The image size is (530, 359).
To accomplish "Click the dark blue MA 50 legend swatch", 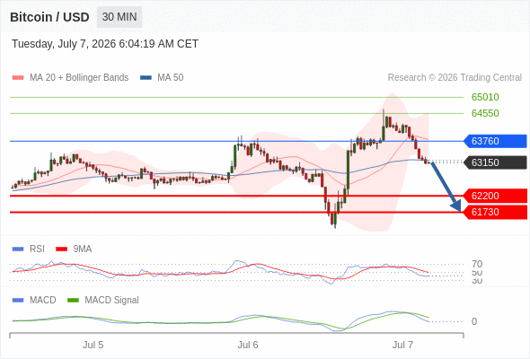I will 146,78.
